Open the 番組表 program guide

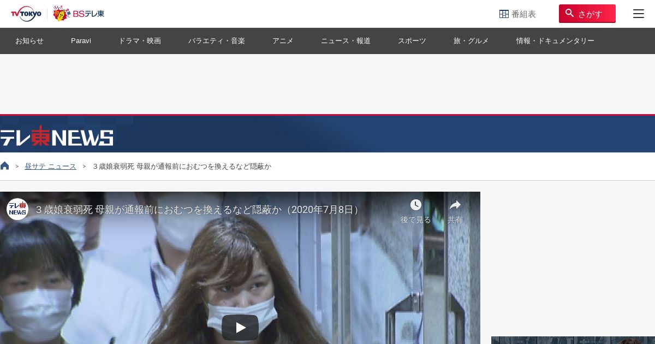pos(517,14)
